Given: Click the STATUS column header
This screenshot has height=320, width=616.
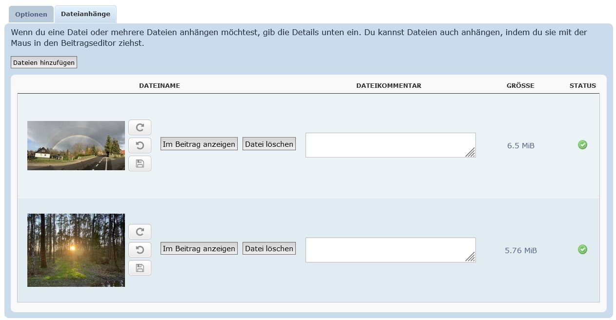Looking at the screenshot, I should pyautogui.click(x=583, y=85).
